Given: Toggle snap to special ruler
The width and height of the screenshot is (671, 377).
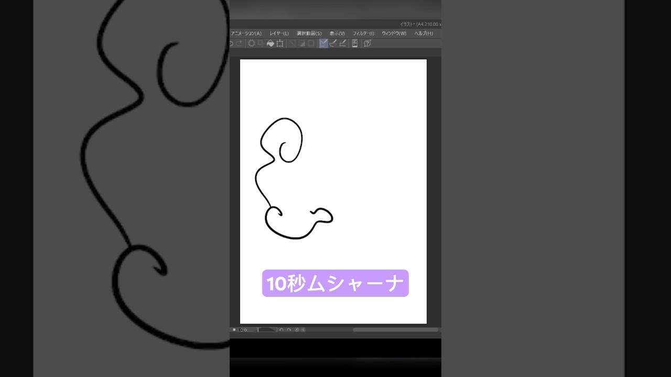Looking at the screenshot, I should point(301,43).
